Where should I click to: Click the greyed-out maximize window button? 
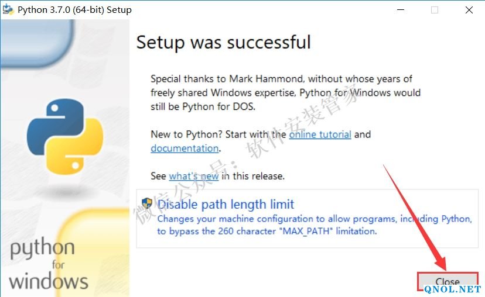tap(435, 10)
